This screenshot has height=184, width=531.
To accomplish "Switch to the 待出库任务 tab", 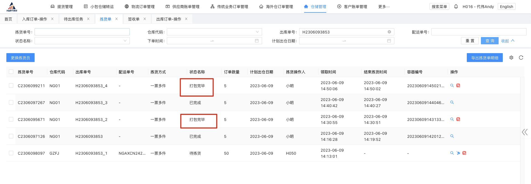I will (x=73, y=19).
